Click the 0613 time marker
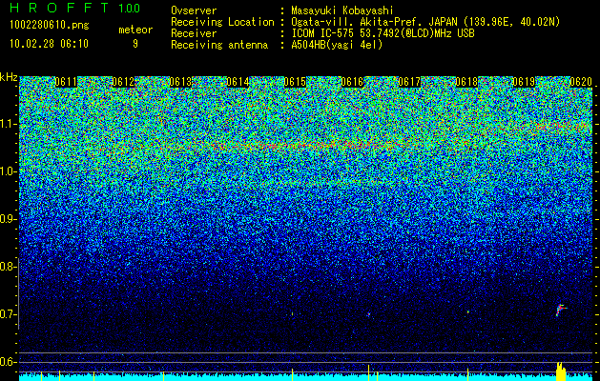600x381 pixels. coord(180,82)
